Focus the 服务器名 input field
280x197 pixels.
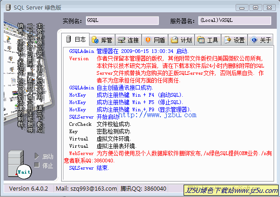[235, 21]
